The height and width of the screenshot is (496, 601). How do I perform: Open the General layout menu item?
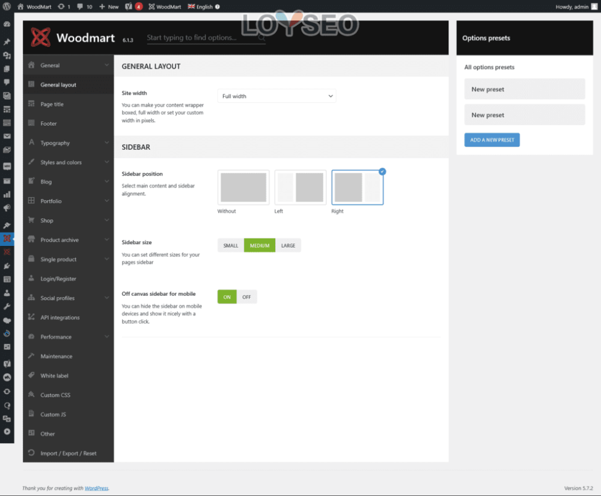tap(69, 85)
